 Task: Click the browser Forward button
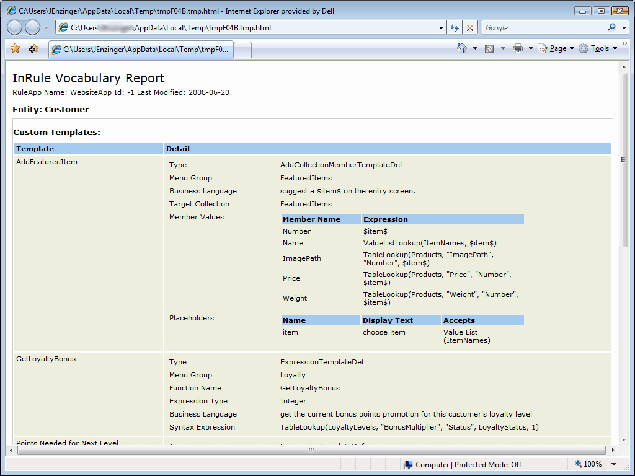tap(32, 28)
